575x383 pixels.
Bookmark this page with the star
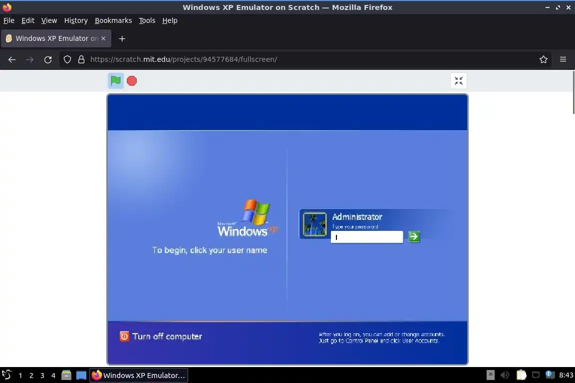click(544, 59)
